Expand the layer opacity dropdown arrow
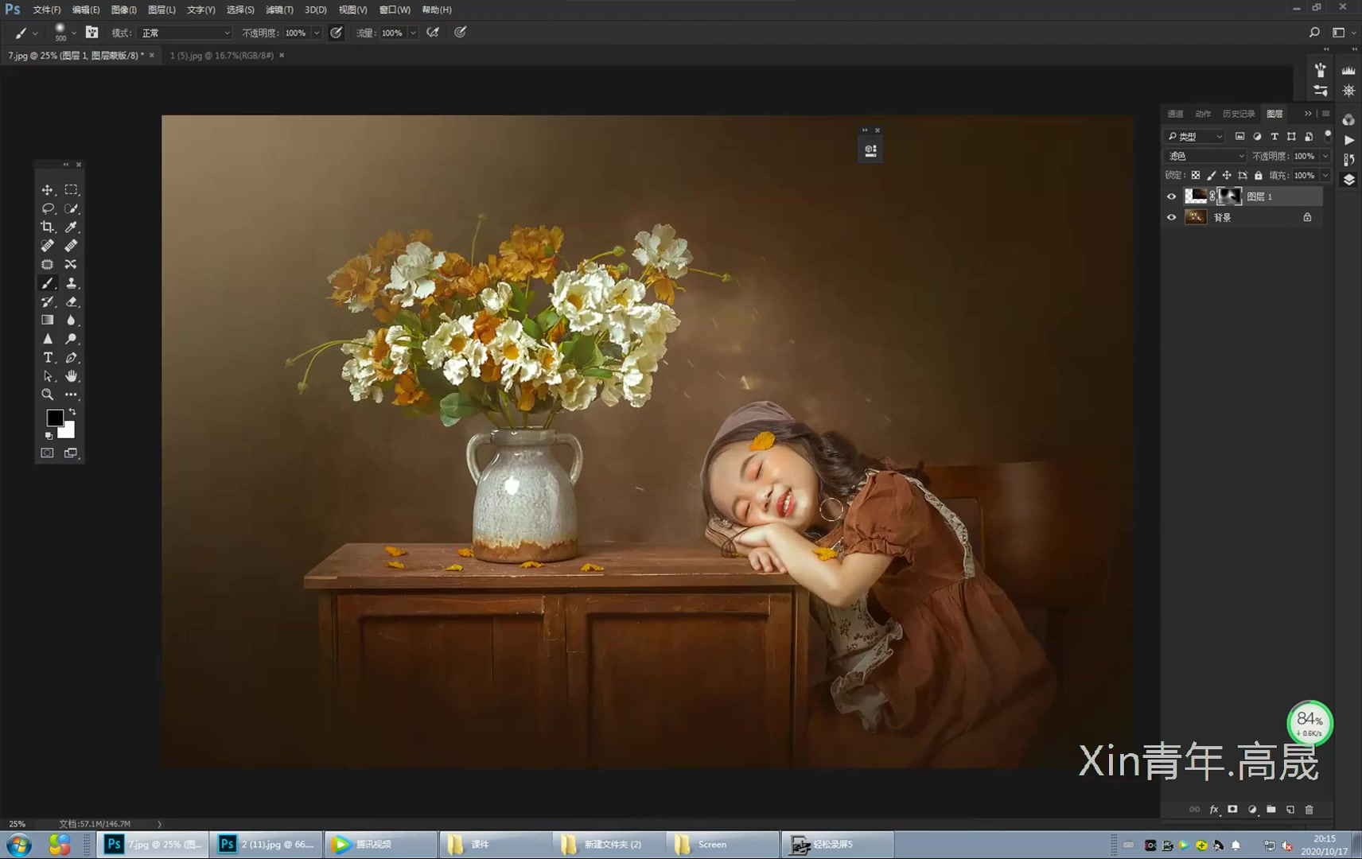1362x859 pixels. 1325,156
